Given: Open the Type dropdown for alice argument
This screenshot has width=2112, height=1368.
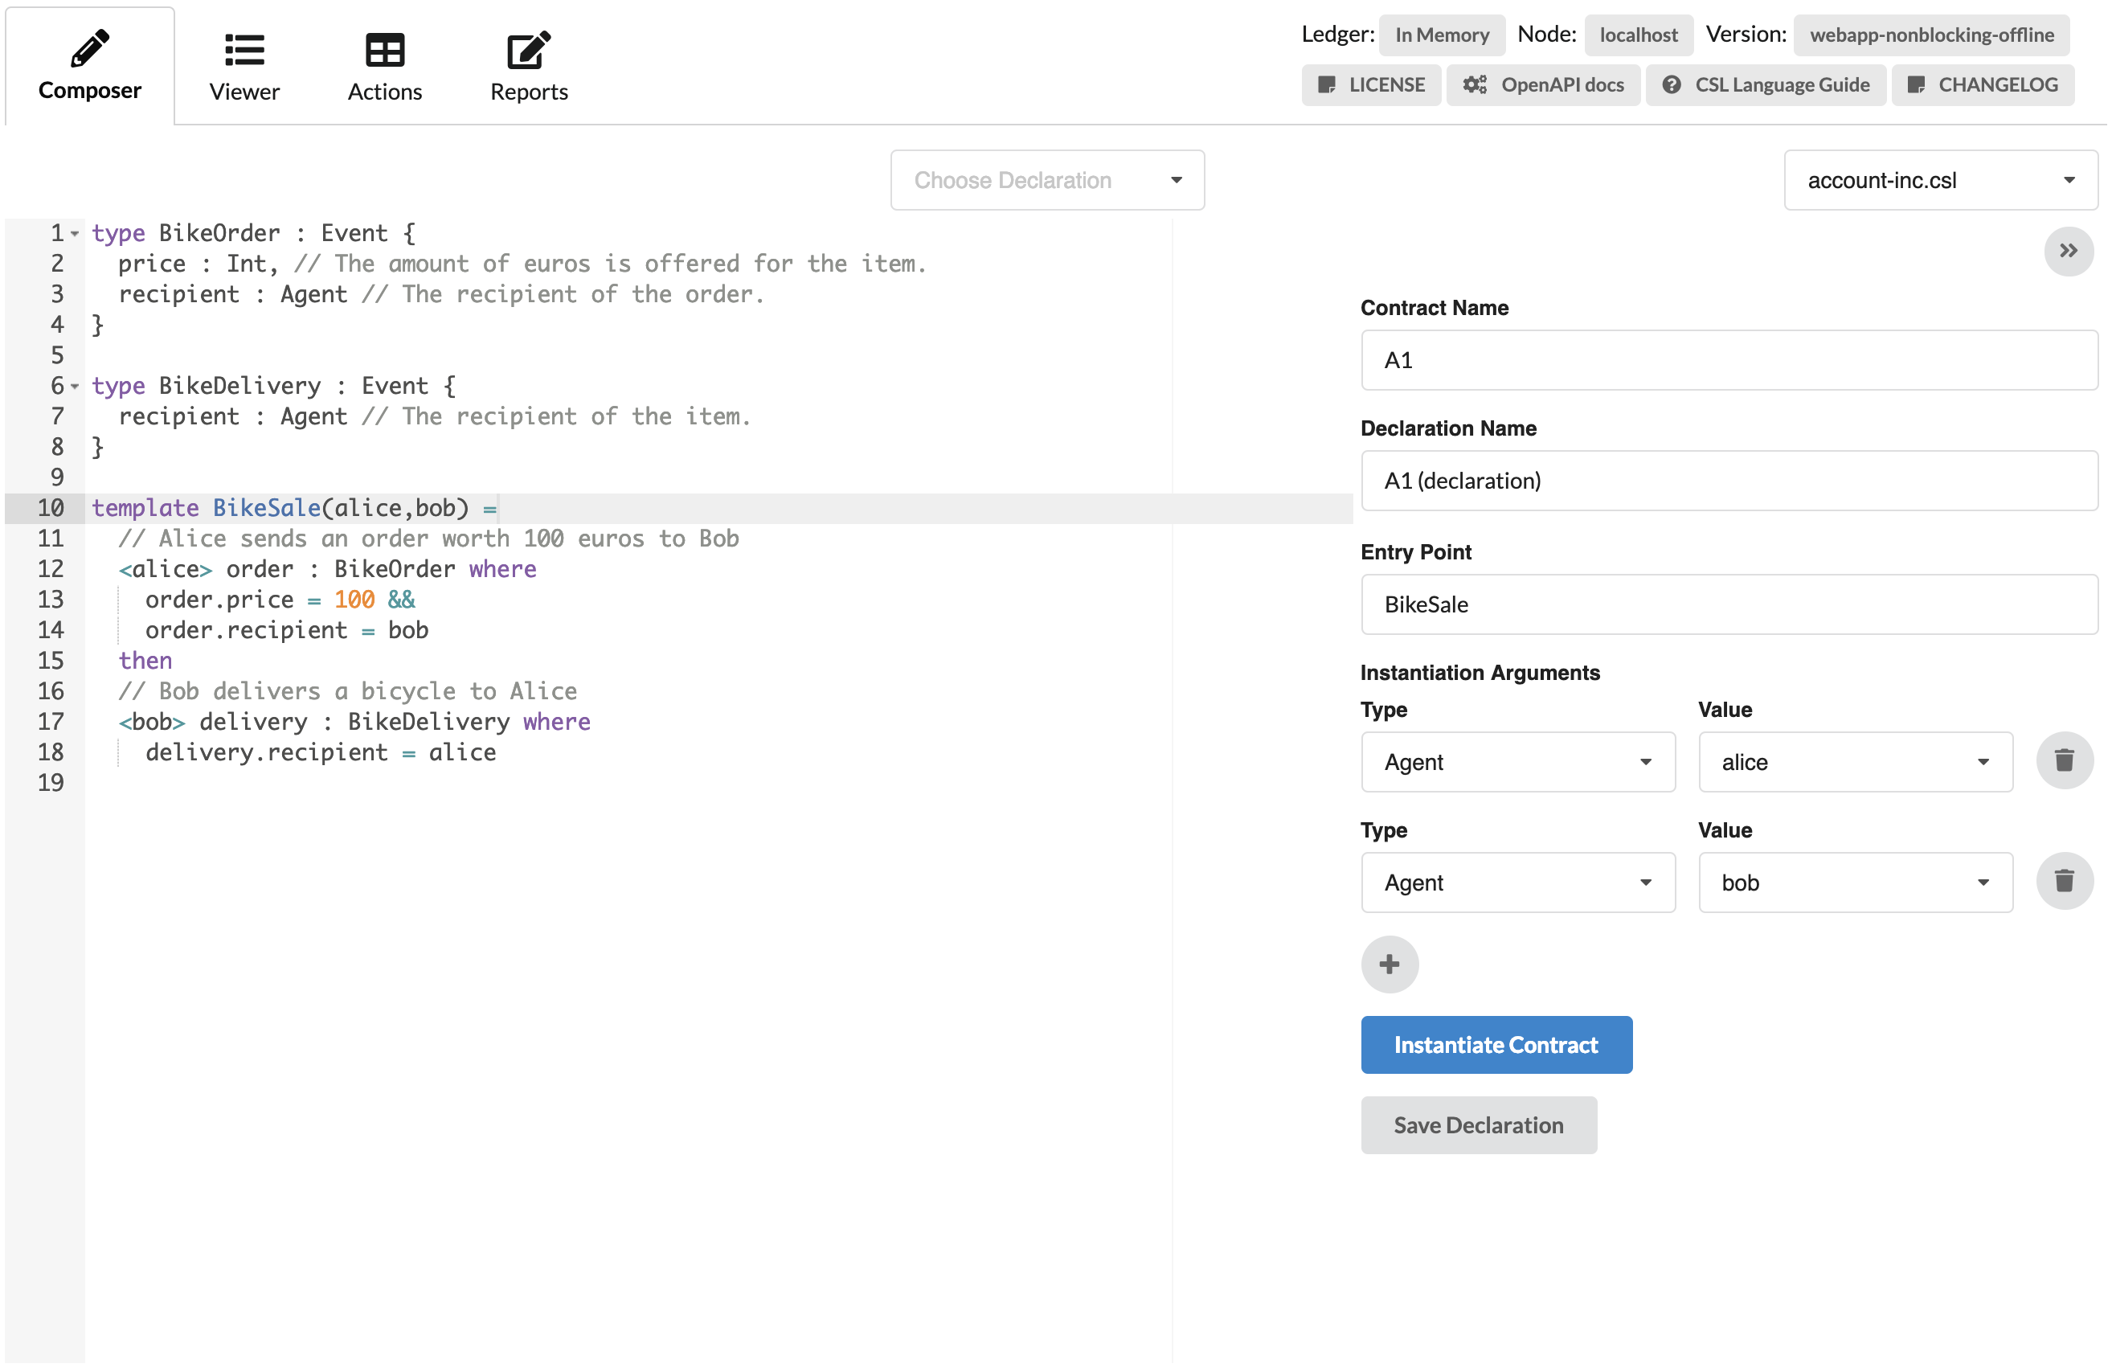Looking at the screenshot, I should coord(1517,762).
